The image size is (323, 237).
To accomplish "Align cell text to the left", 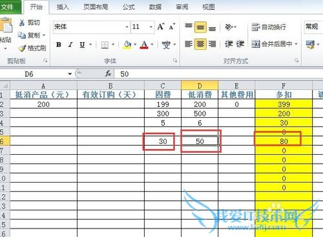I will [189, 44].
